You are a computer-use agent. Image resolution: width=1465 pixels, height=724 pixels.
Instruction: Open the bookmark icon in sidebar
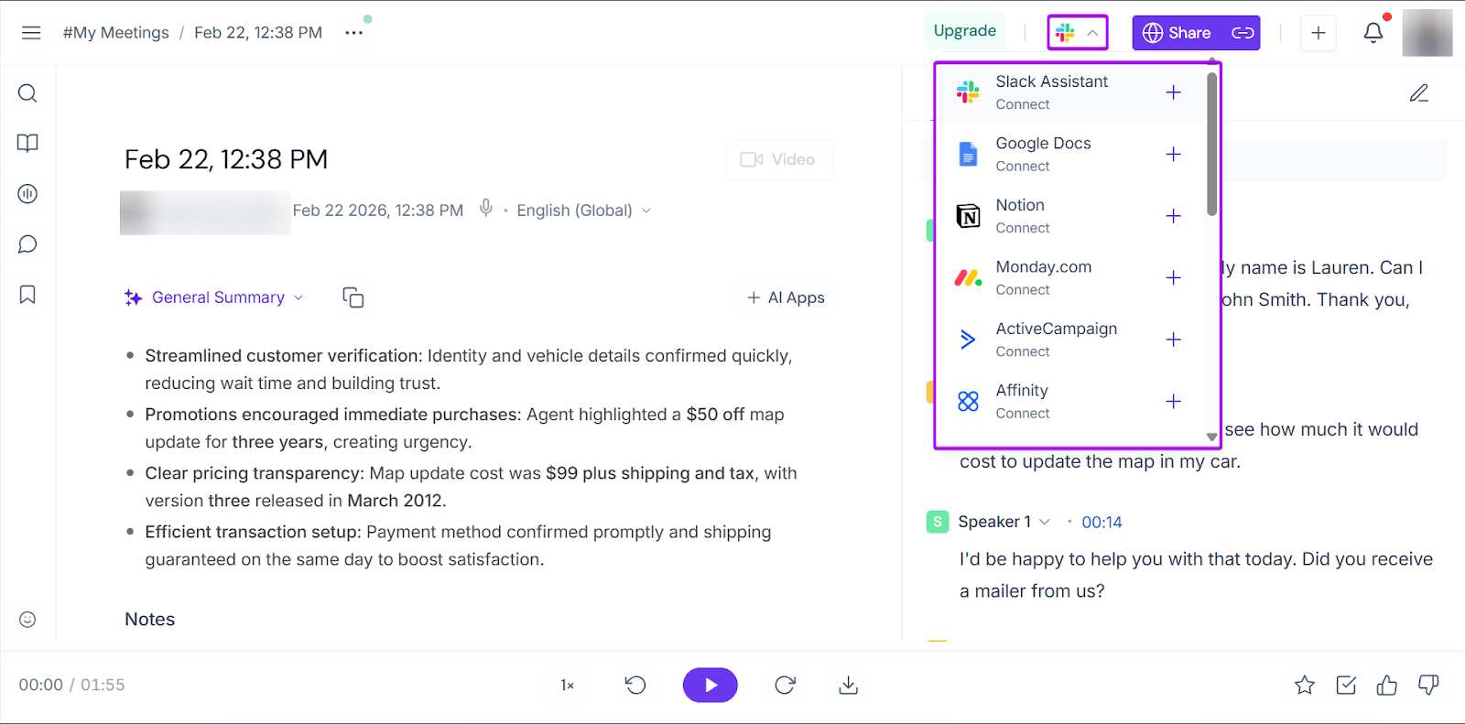pyautogui.click(x=27, y=295)
